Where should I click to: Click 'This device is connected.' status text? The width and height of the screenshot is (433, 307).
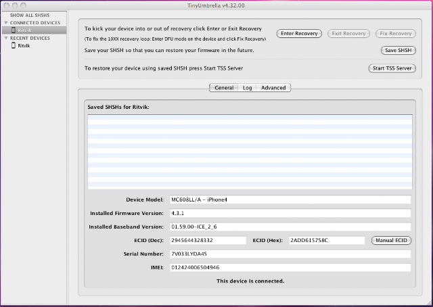tap(250, 281)
